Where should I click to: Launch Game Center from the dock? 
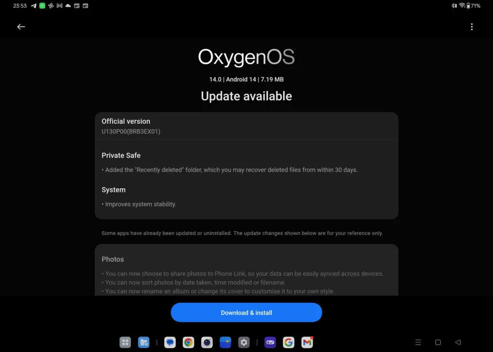pyautogui.click(x=270, y=342)
